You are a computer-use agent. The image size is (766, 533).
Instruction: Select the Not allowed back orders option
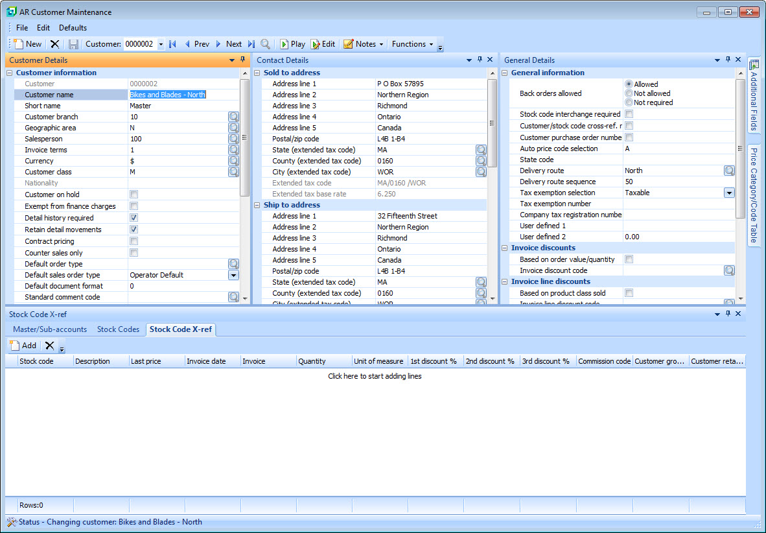tap(629, 93)
